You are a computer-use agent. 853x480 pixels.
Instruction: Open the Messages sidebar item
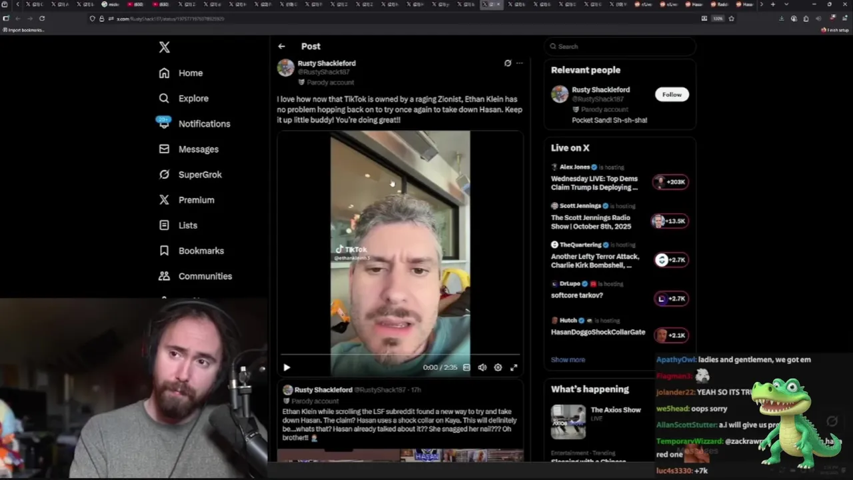[x=189, y=149]
